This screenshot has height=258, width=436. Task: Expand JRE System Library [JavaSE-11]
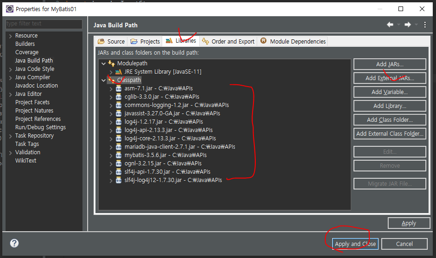pyautogui.click(x=111, y=72)
